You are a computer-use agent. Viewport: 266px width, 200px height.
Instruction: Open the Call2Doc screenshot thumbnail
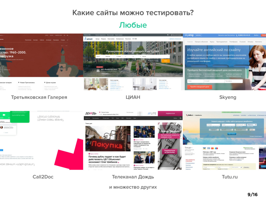click(42, 140)
